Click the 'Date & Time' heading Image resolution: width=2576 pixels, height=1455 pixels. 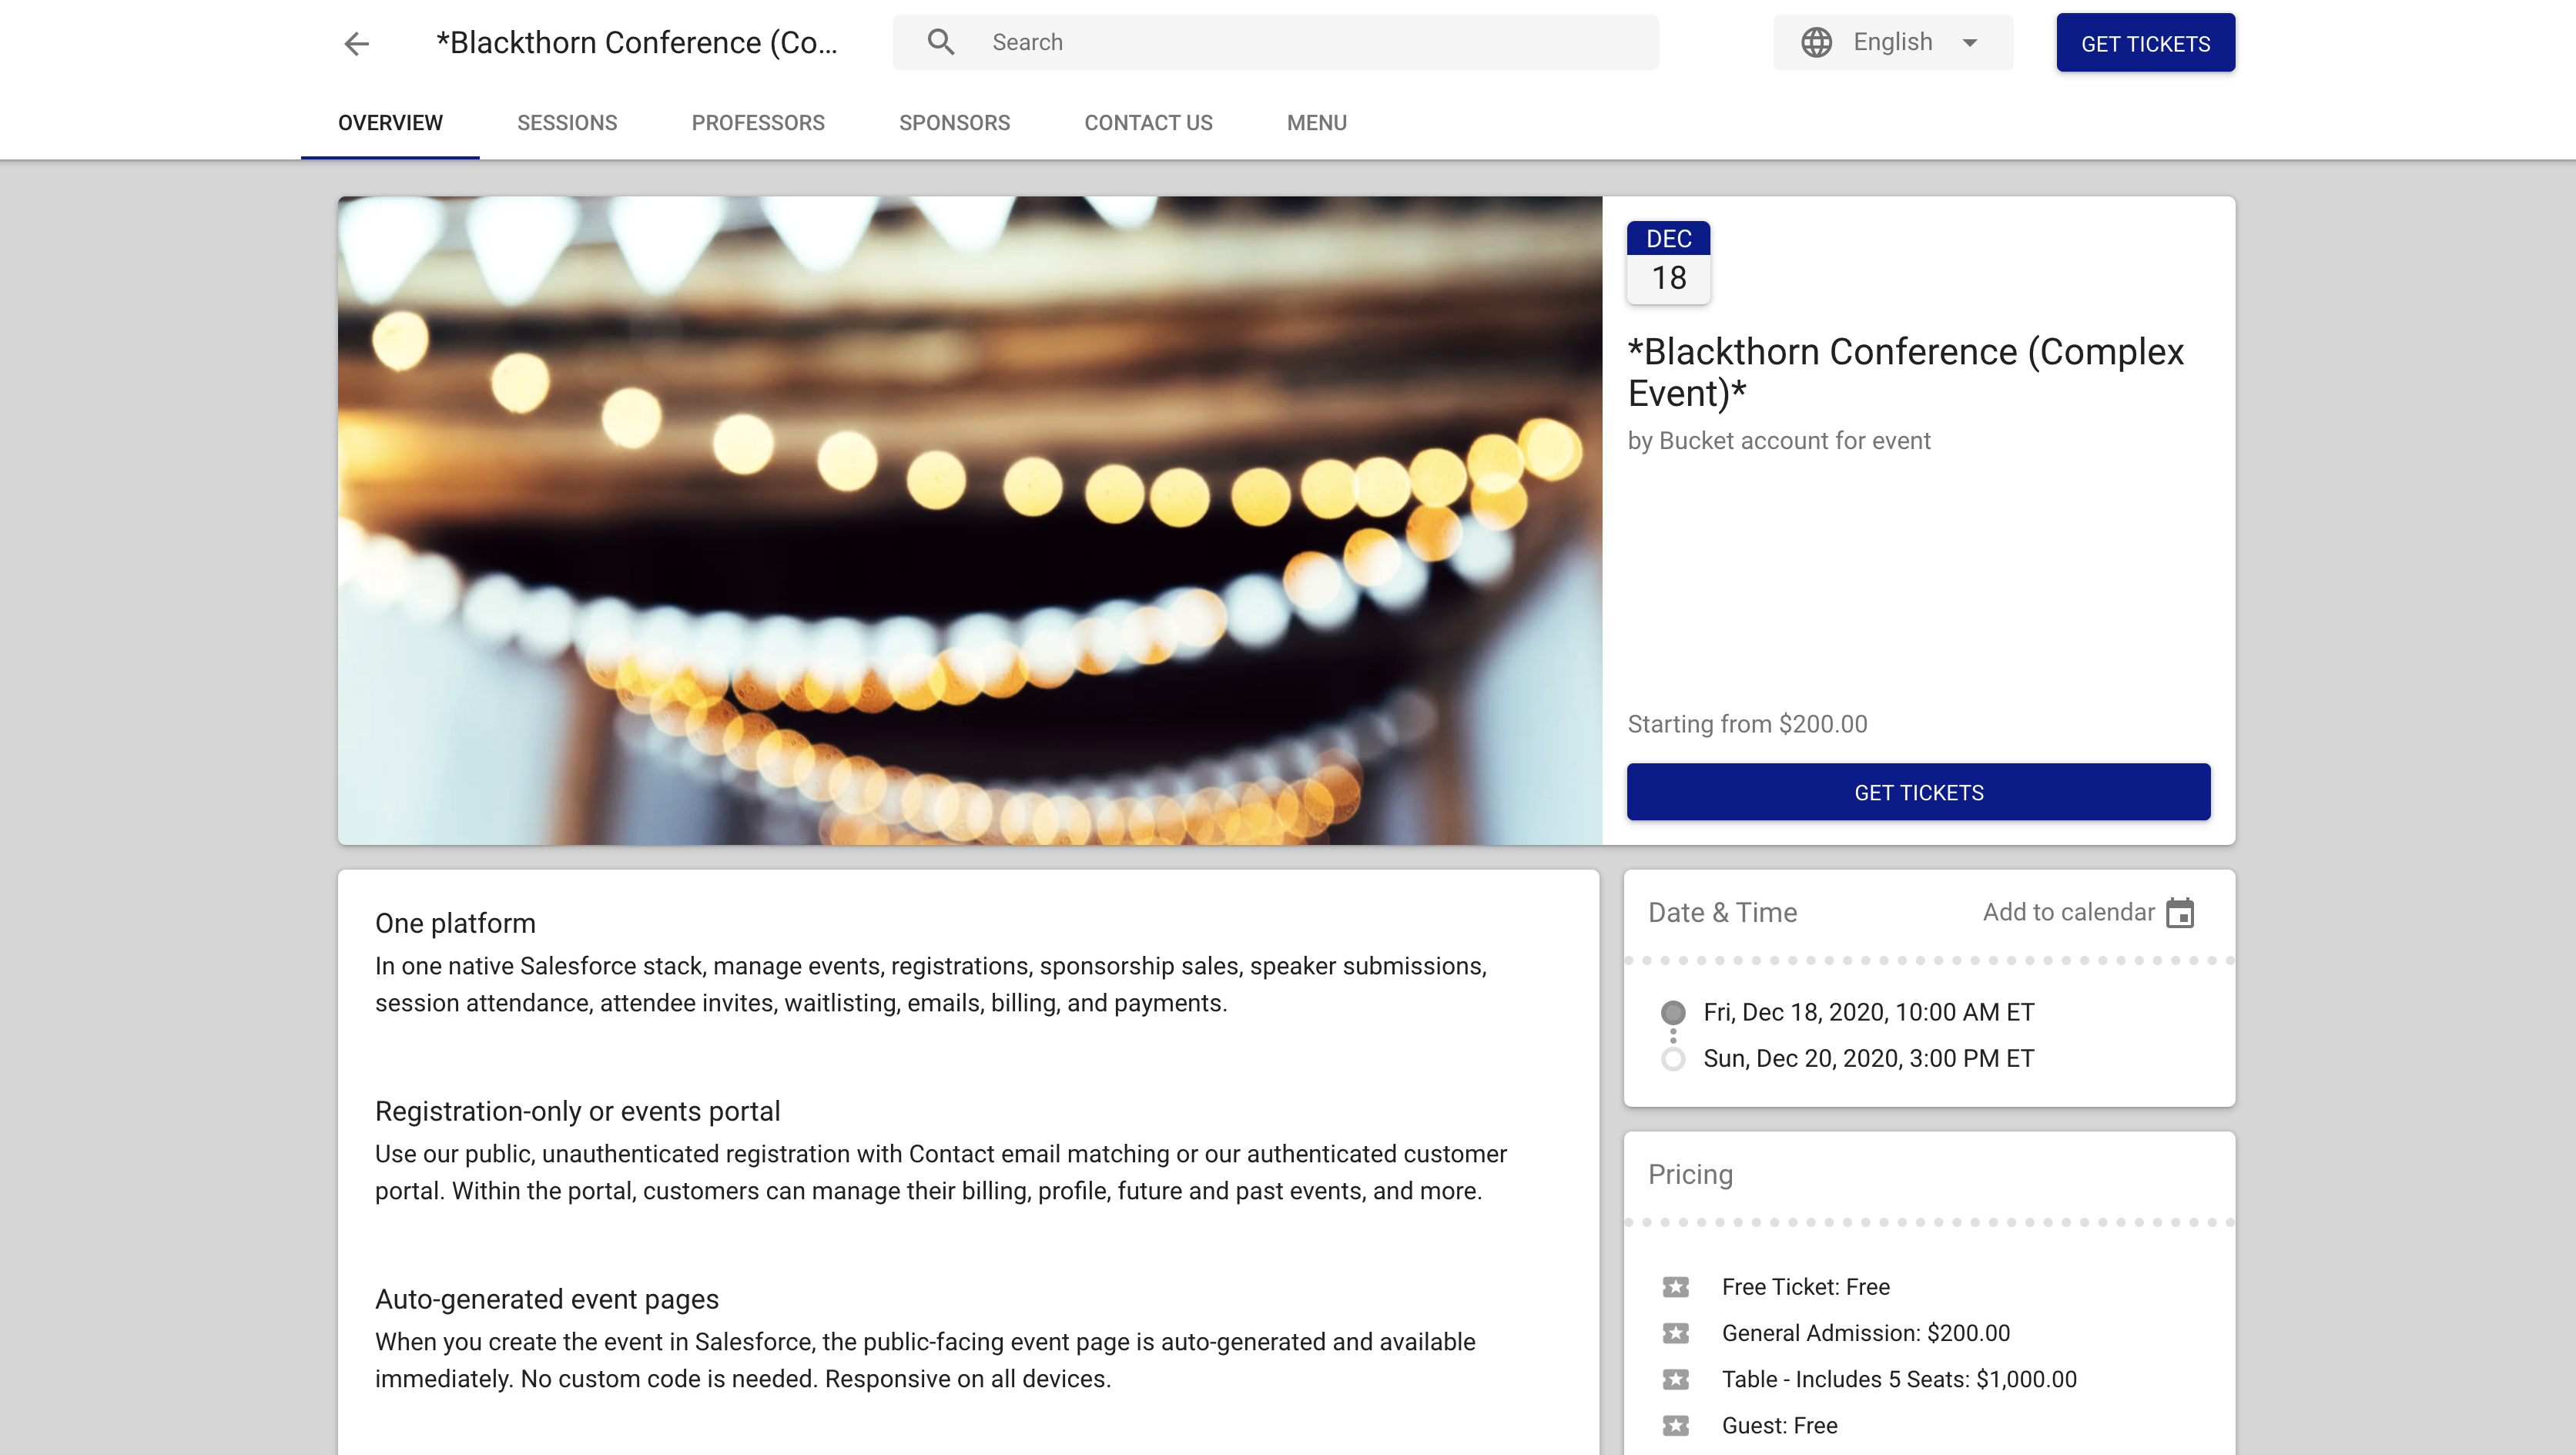[1722, 912]
